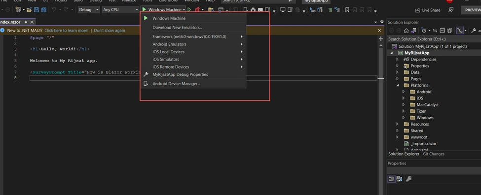The image size is (481, 195).
Task: Click the editor split-window plus icon
Action: click(x=381, y=38)
